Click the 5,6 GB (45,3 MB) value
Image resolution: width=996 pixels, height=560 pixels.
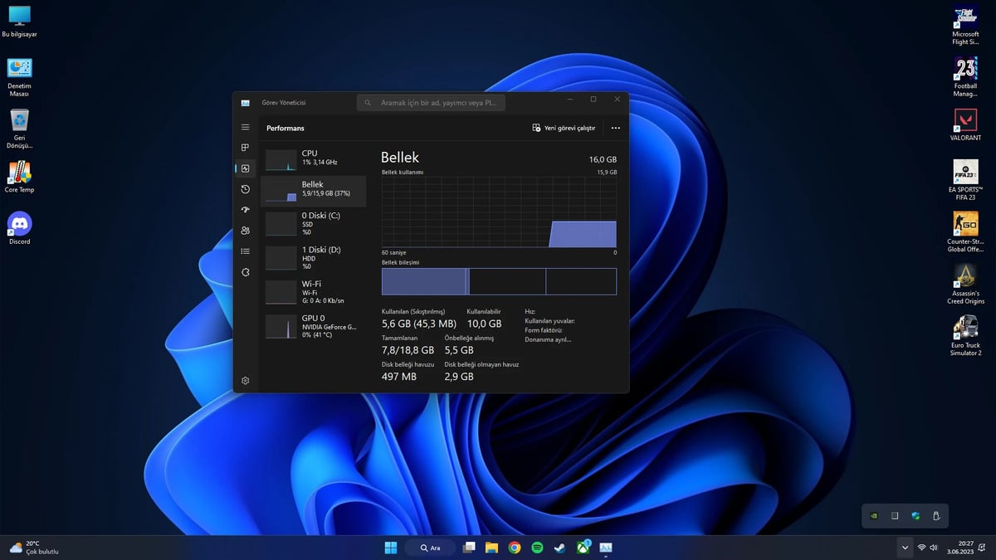click(x=418, y=324)
